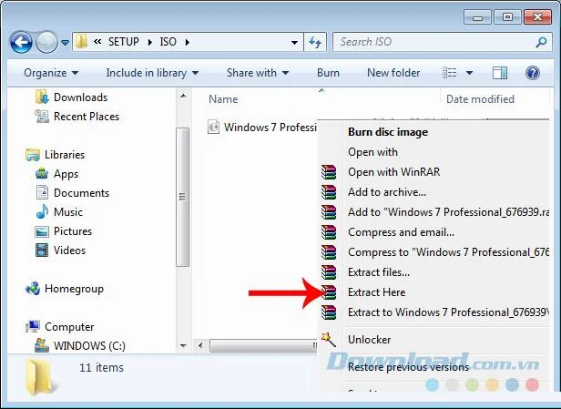Click the horizontal scrollbar left arrow
Viewport: 561px width, 409px height.
[x=200, y=345]
